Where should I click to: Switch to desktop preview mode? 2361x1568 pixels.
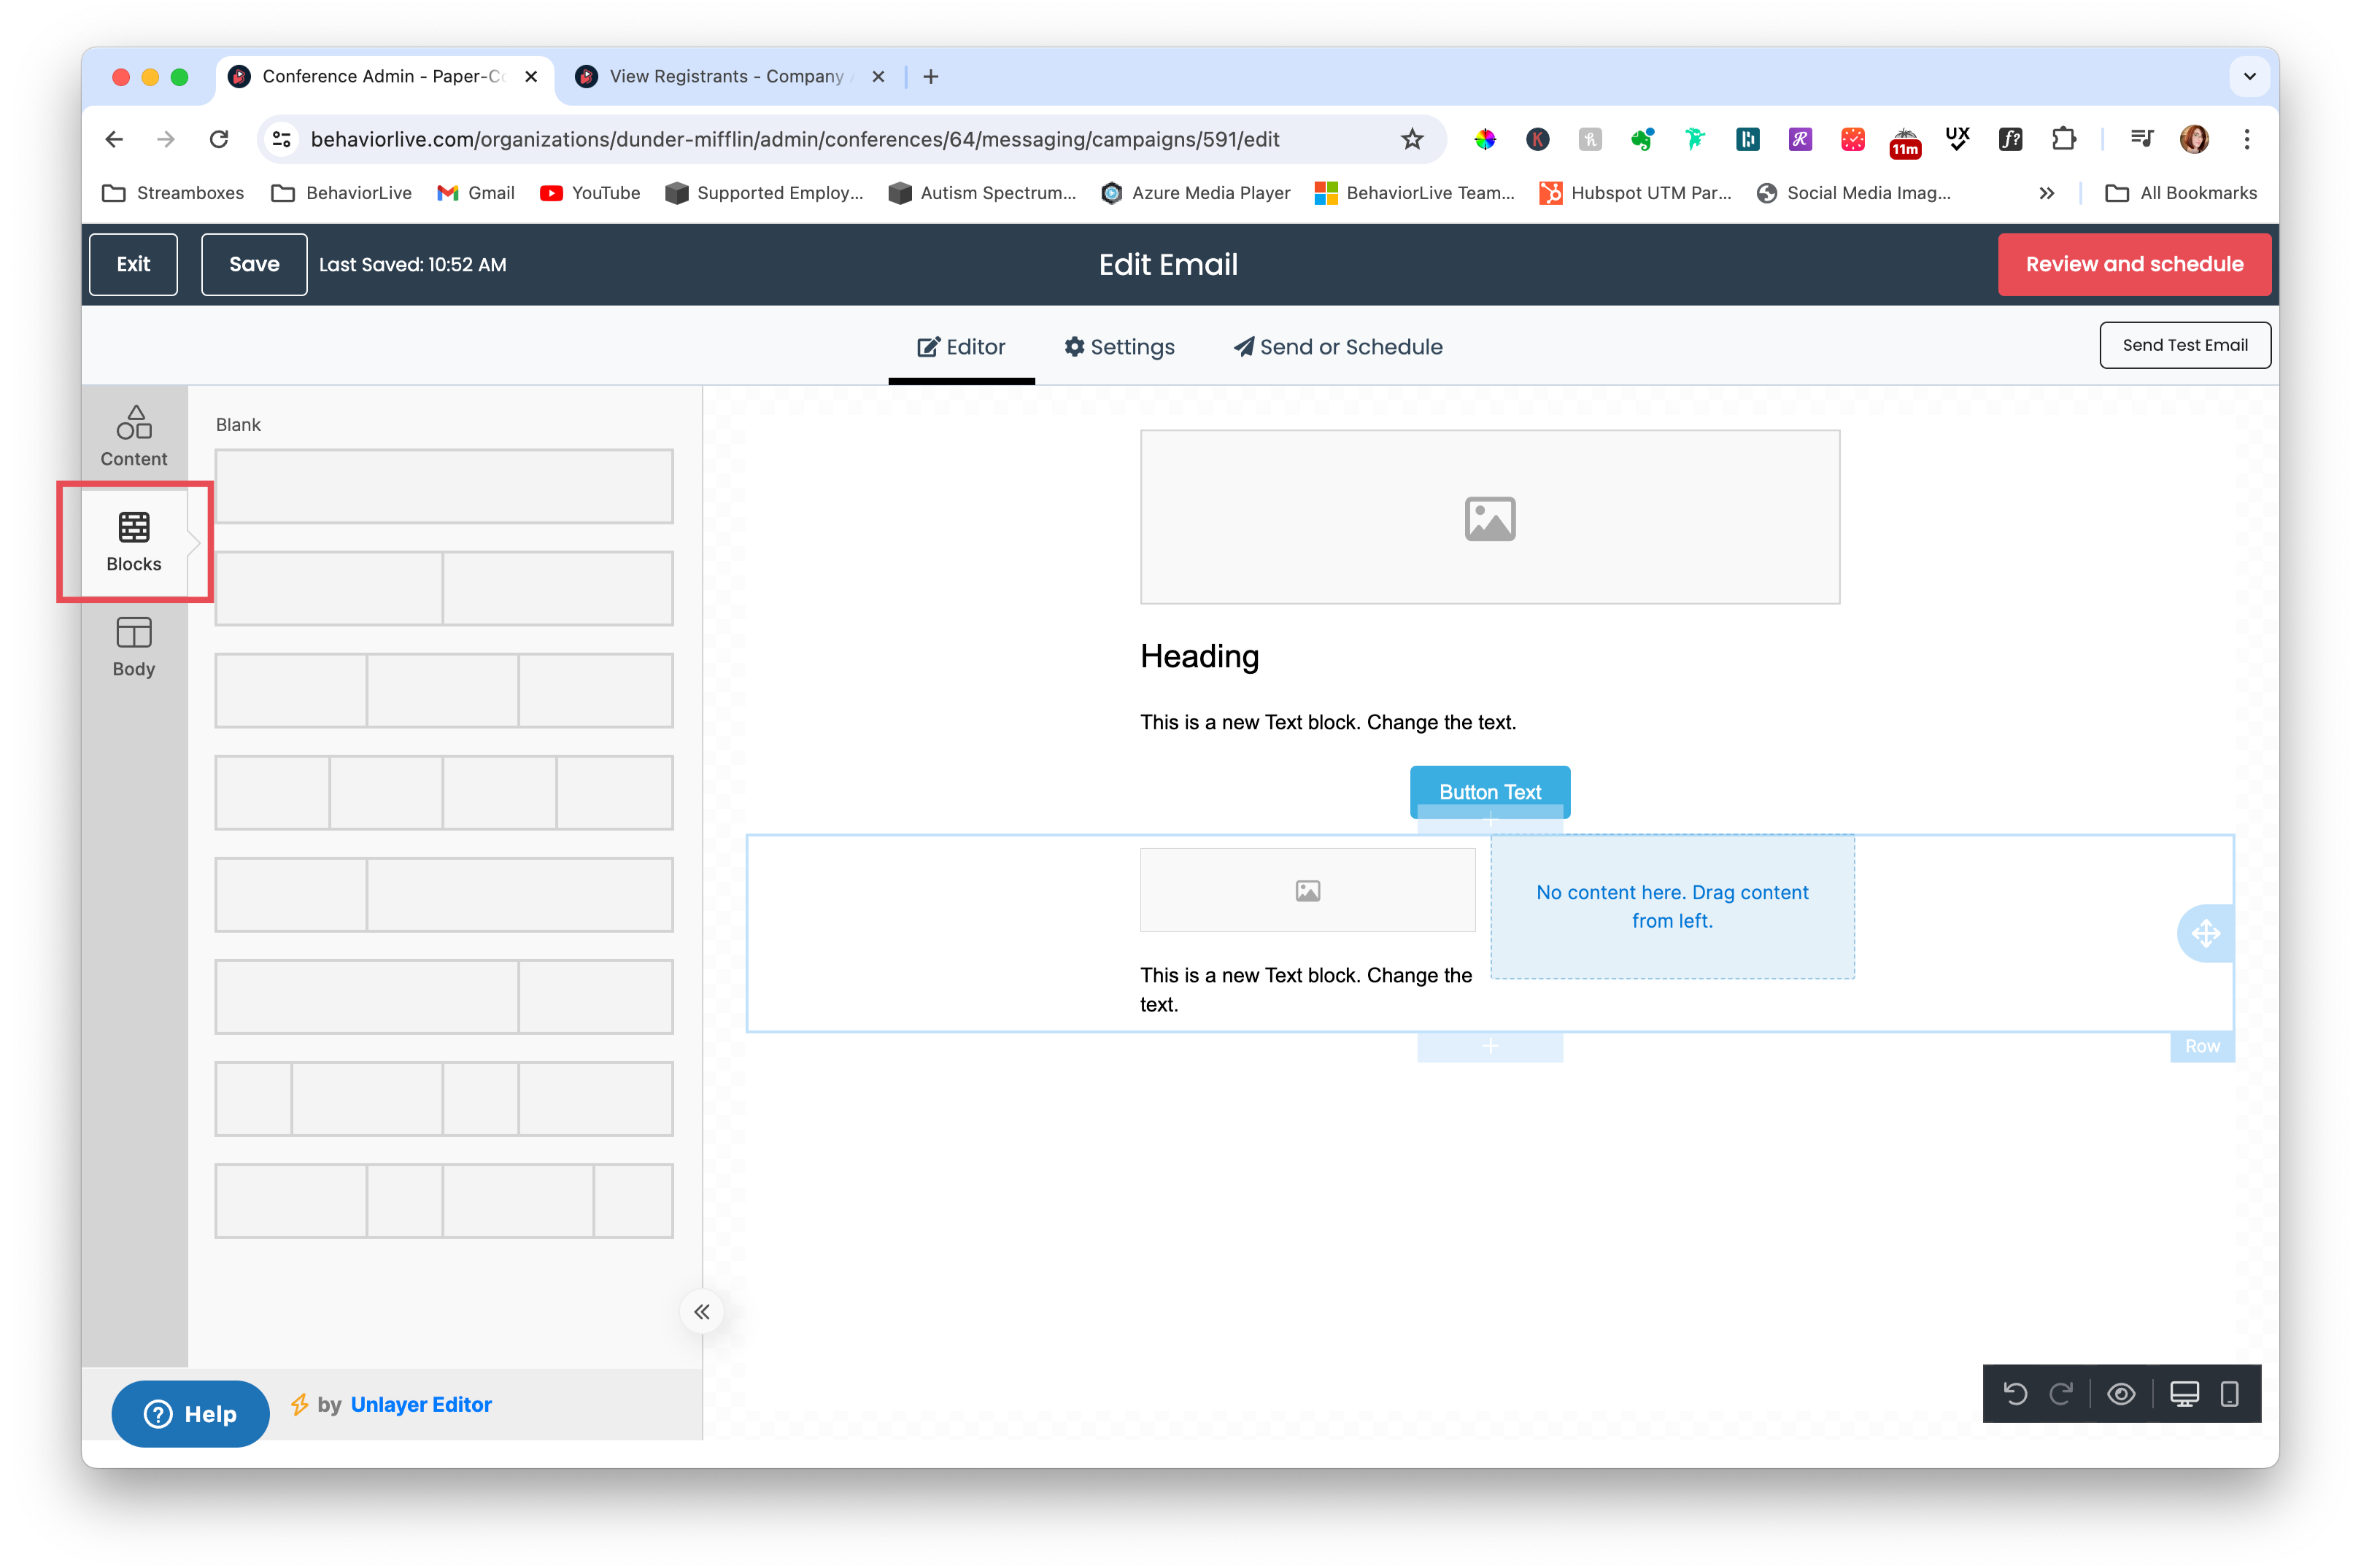pos(2184,1393)
